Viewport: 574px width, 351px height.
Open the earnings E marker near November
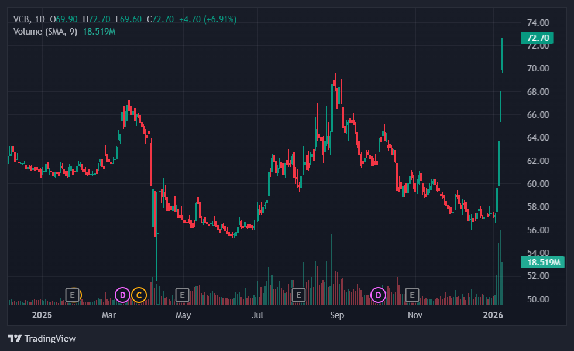[x=413, y=294]
